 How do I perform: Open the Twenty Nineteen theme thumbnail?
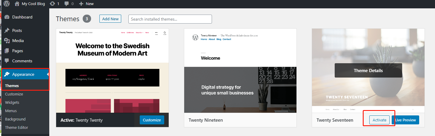coord(240,71)
